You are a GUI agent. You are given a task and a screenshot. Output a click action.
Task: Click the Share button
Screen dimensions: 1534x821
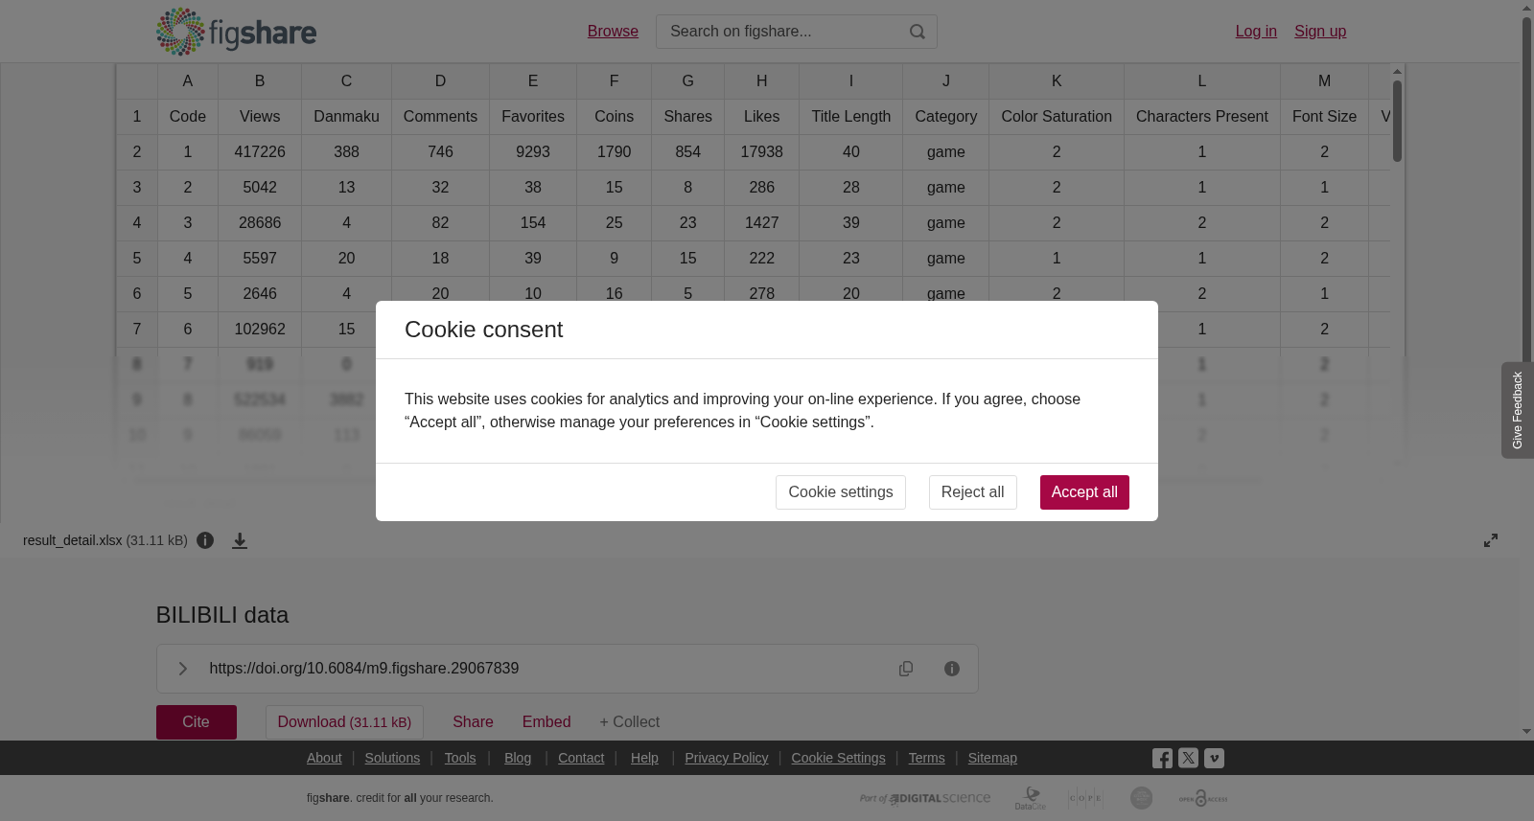pos(473,722)
